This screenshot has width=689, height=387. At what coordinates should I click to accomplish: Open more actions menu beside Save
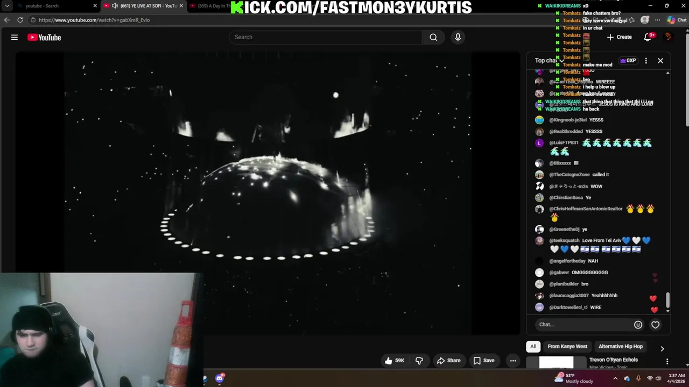513,361
